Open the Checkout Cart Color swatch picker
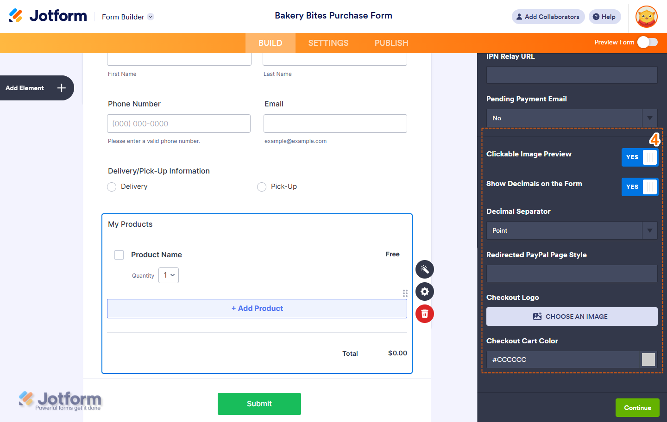Image resolution: width=667 pixels, height=422 pixels. click(649, 360)
